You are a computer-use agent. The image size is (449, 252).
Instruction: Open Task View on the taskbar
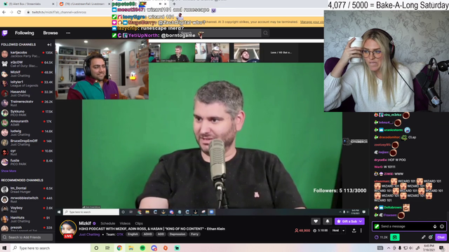pos(107,248)
